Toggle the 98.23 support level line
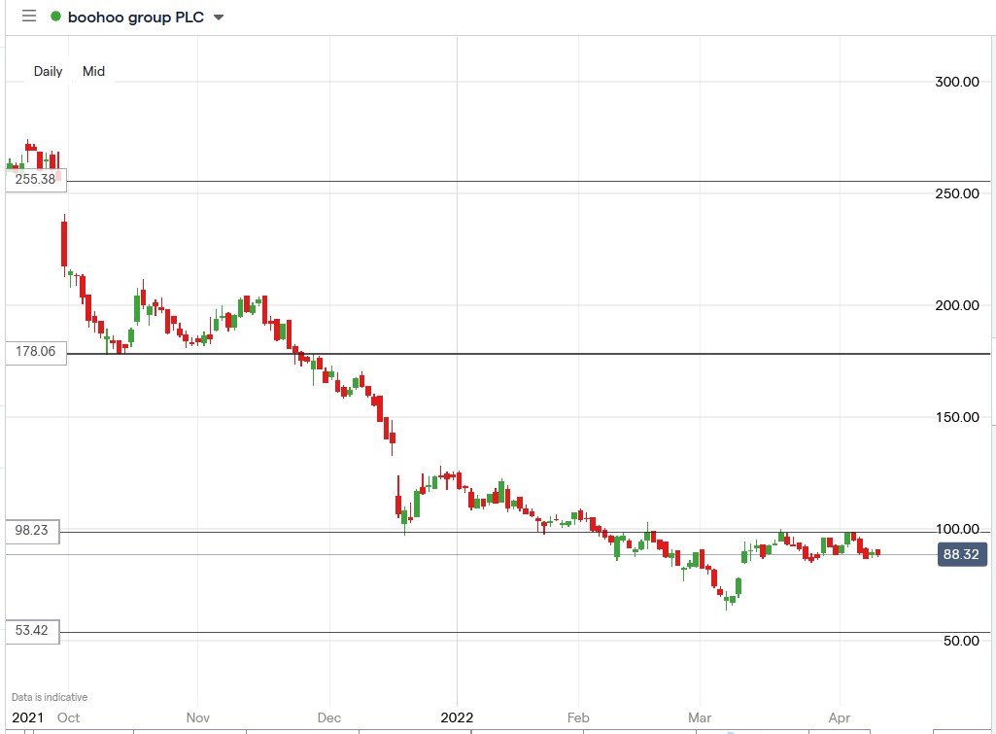The height and width of the screenshot is (734, 996). click(486, 533)
